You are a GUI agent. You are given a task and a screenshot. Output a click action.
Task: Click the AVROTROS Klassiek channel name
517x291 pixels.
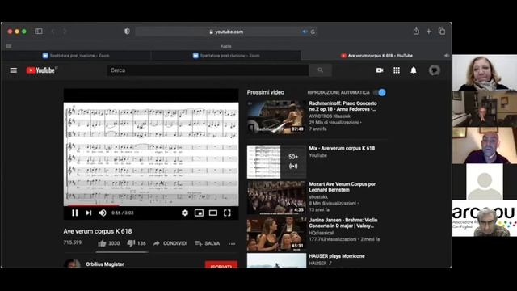click(330, 116)
